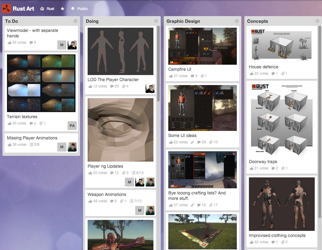Click the attachment icon on Improvised clothing concepts
This screenshot has height=250, width=322.
(x=283, y=242)
